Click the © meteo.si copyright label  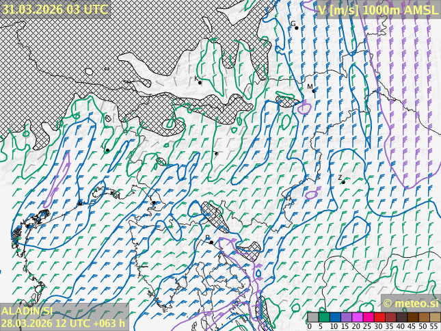click(x=410, y=303)
